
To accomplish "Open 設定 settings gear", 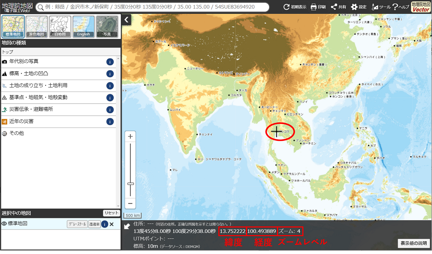I will 358,7.
